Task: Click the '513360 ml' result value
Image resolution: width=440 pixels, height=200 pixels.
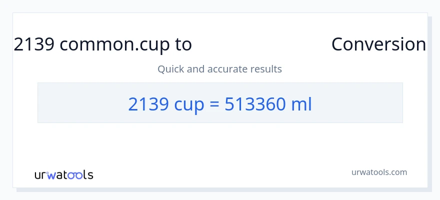Action: click(x=268, y=104)
